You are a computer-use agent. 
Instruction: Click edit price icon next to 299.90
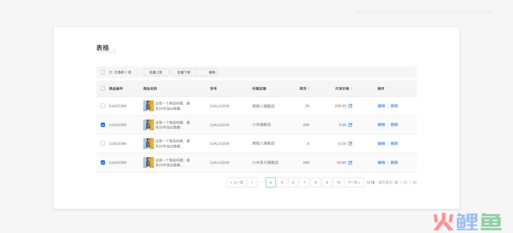point(350,106)
